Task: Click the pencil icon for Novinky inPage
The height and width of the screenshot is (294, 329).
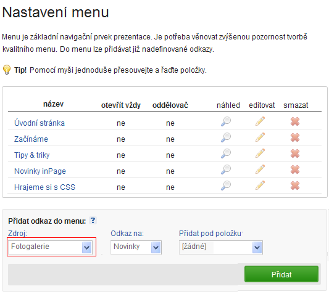Action: tap(260, 169)
